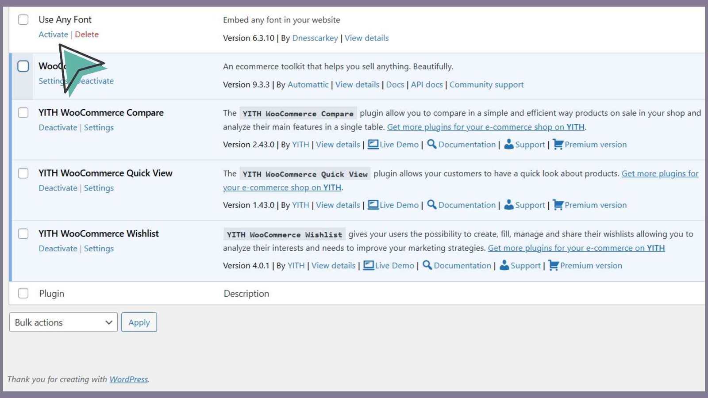View details of YITH WooCommerce Compare
Viewport: 708px width, 398px height.
pyautogui.click(x=338, y=145)
